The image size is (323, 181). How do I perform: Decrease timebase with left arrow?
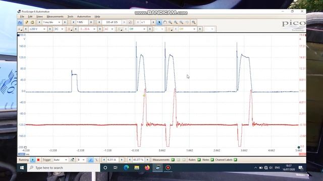tap(39, 22)
